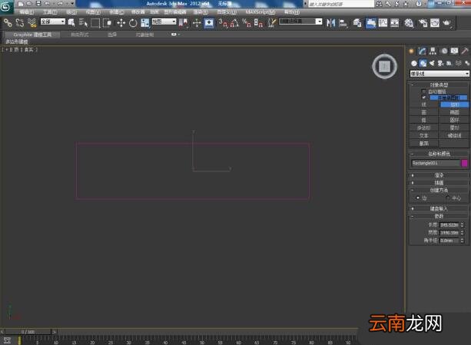Open the Display command panel
Viewport: 471px width, 345px height.
click(x=454, y=51)
